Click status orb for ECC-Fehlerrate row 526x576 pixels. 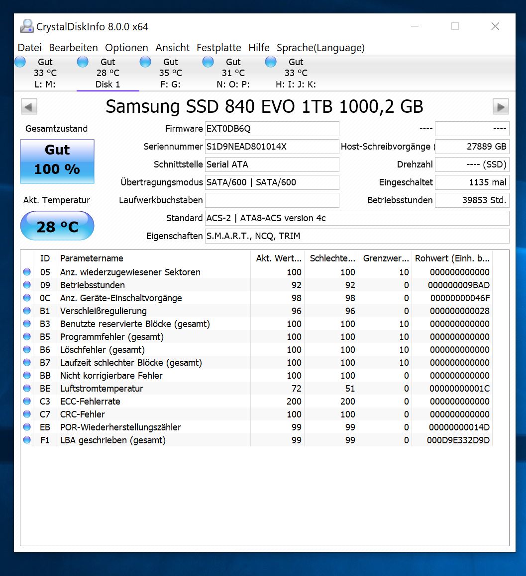pos(27,401)
